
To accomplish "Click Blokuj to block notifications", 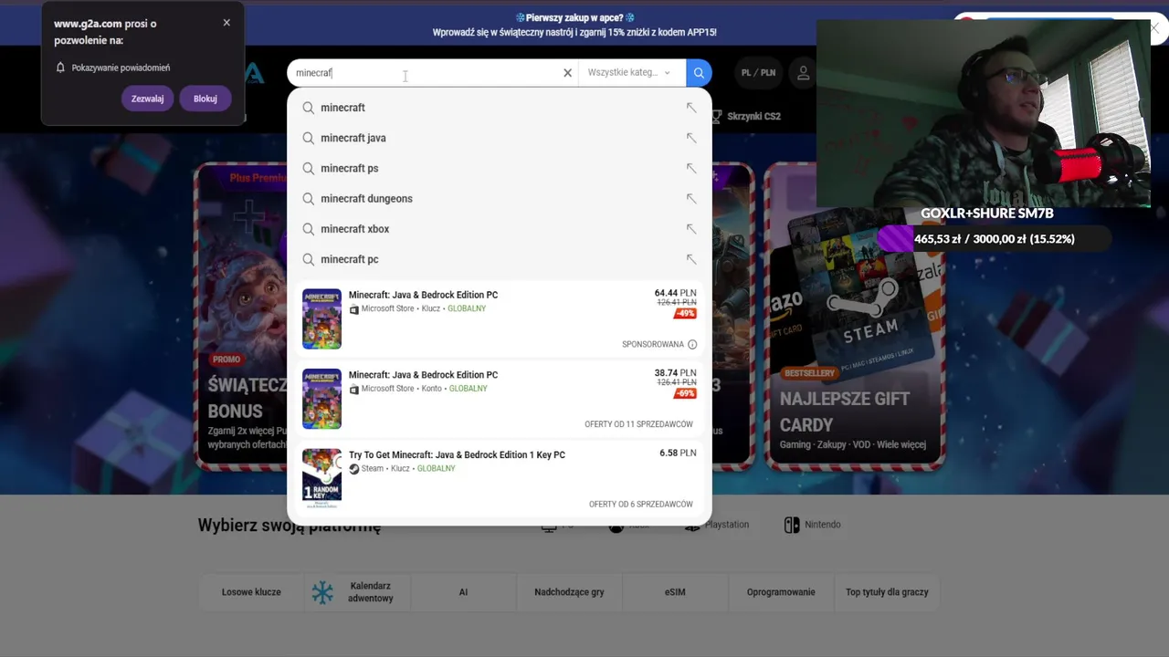I will pyautogui.click(x=205, y=99).
